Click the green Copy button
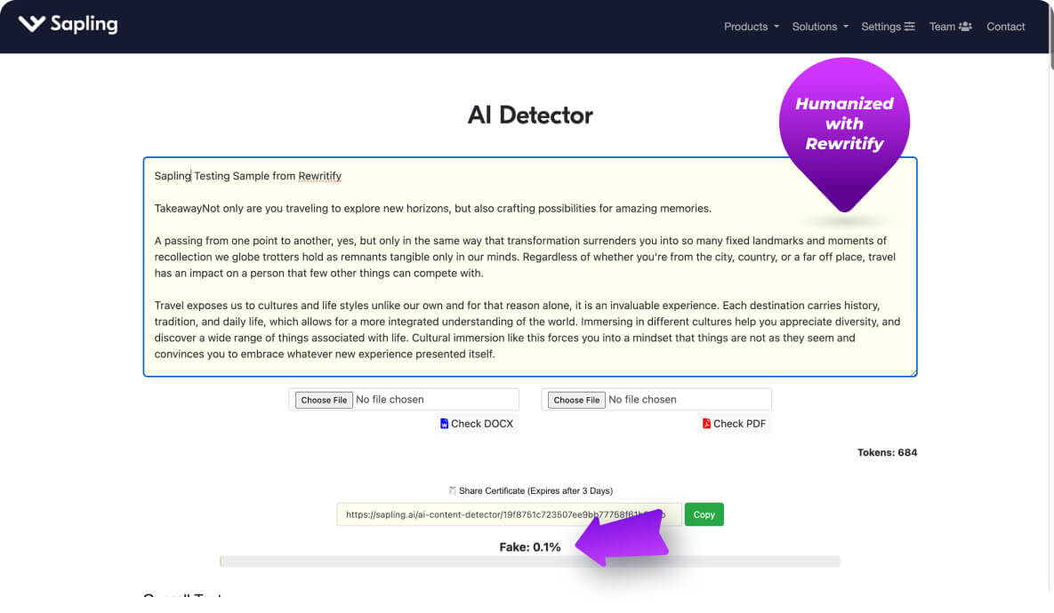The width and height of the screenshot is (1054, 613). coord(704,514)
